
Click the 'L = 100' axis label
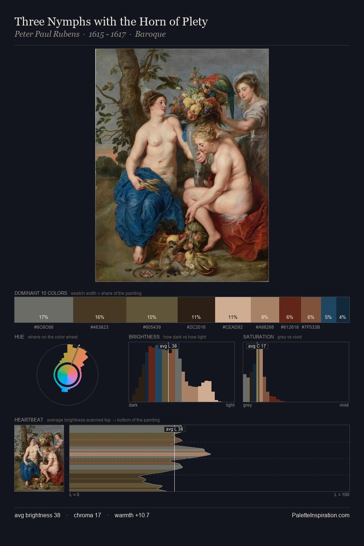(342, 495)
